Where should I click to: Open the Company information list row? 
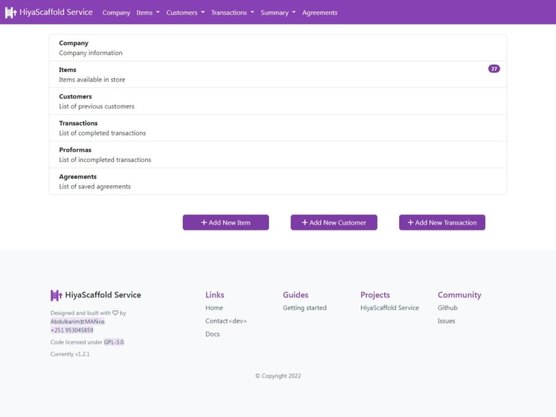(x=278, y=48)
